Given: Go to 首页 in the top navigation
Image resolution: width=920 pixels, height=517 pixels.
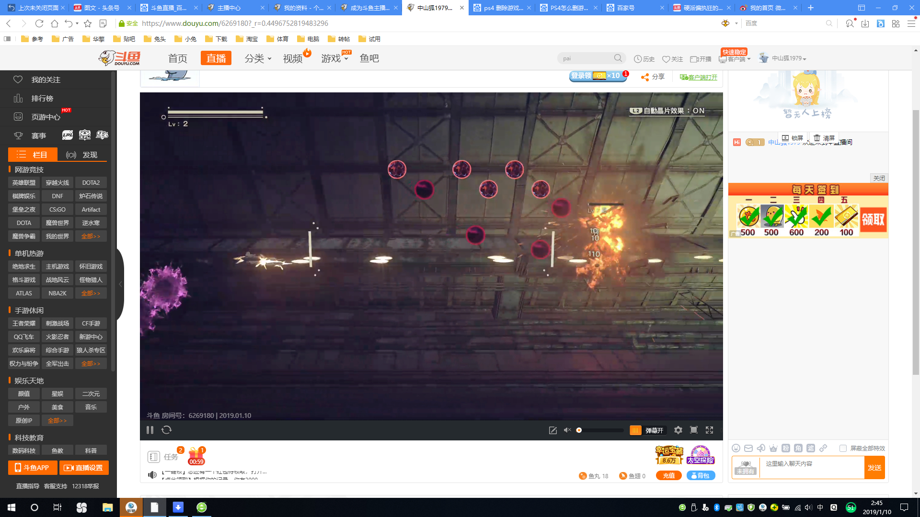Looking at the screenshot, I should (177, 58).
